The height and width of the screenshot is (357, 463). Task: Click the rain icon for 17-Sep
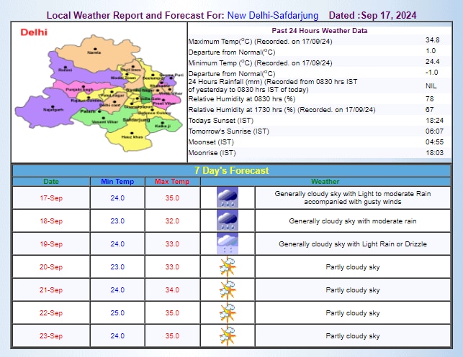coord(228,198)
